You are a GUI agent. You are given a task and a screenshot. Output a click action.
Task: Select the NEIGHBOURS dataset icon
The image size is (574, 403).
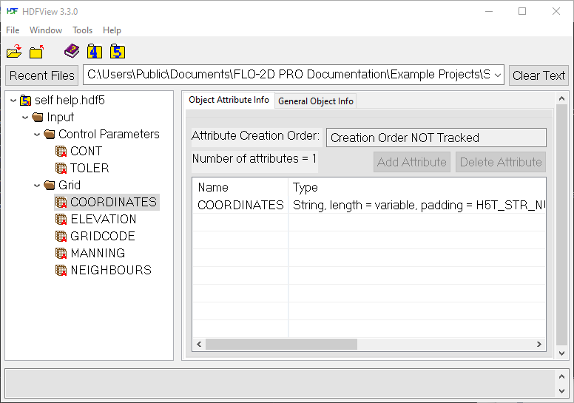tap(61, 271)
